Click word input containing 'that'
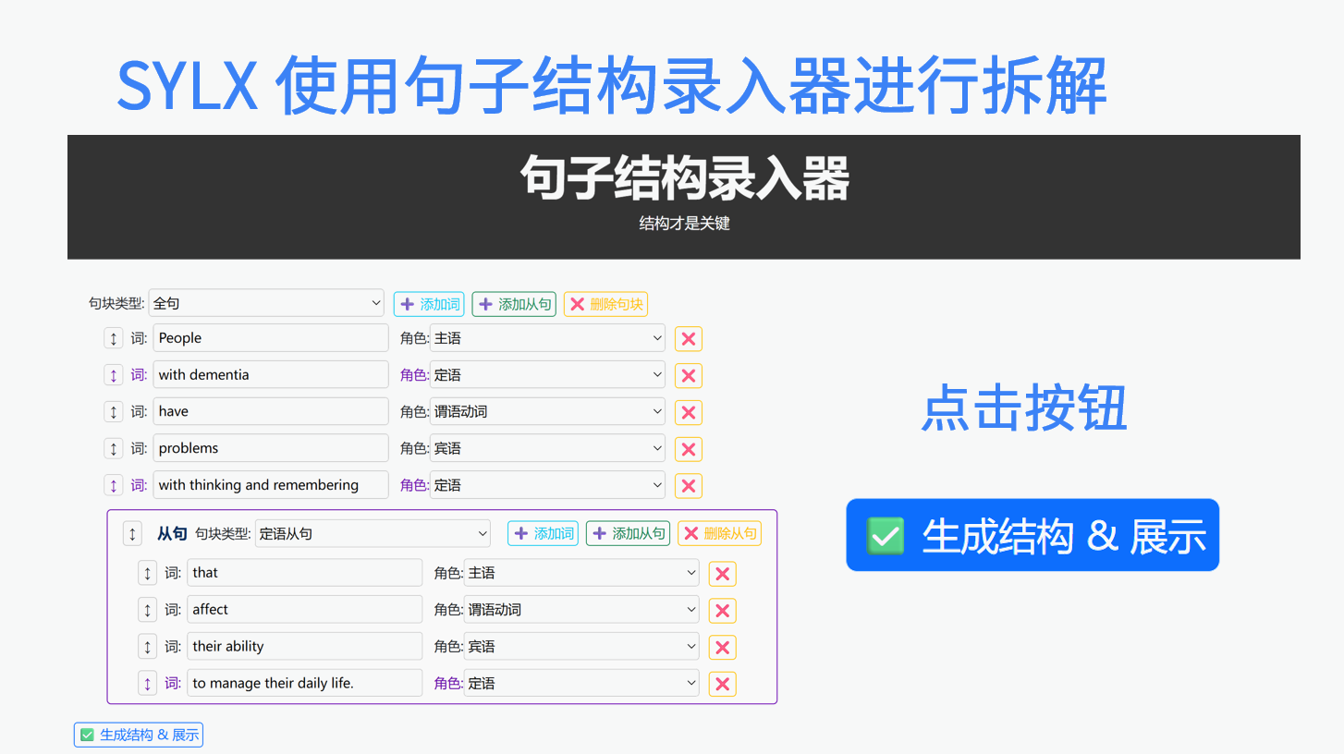 coord(305,573)
